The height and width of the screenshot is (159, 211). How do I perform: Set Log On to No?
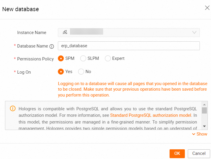coord(81,72)
